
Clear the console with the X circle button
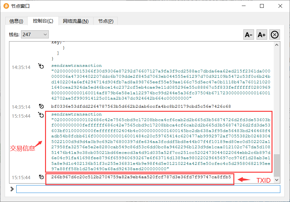274,35
